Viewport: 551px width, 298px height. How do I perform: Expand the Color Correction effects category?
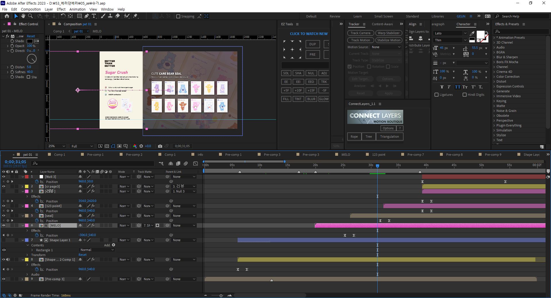point(494,77)
